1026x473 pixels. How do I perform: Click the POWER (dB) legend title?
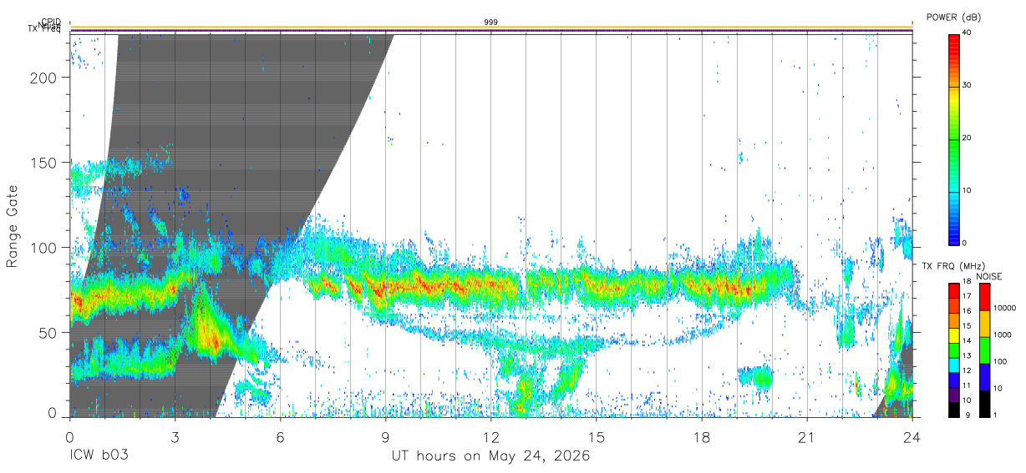coord(953,17)
